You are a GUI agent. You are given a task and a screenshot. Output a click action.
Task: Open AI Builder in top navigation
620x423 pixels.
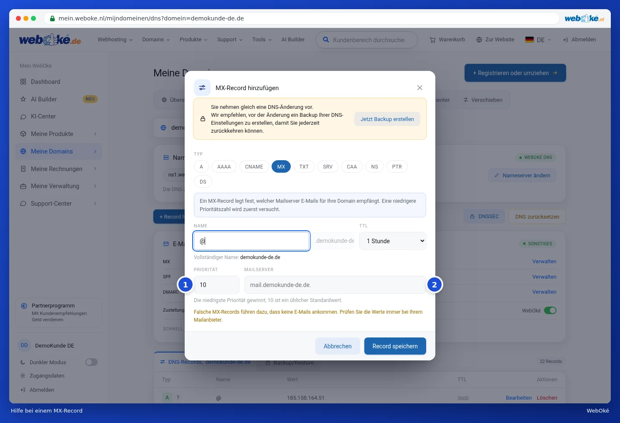[293, 40]
